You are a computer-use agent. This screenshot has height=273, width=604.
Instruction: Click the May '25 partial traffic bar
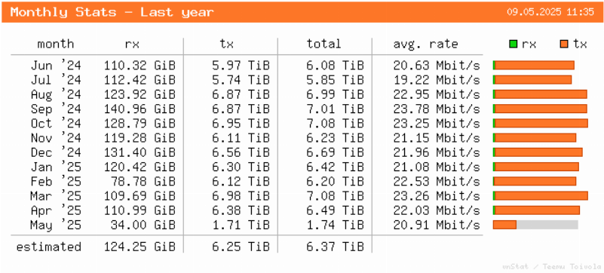click(x=535, y=225)
